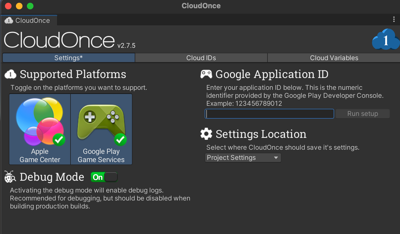
Task: Click the 'Supported Platforms' heading
Action: tap(73, 74)
